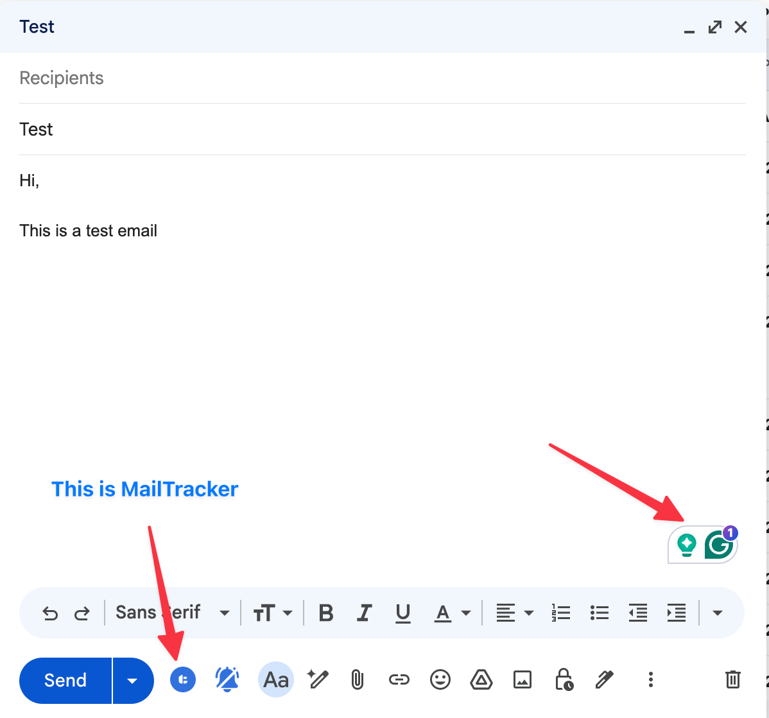This screenshot has width=769, height=718.
Task: Open the Sans Serif font dropdown
Action: [170, 613]
